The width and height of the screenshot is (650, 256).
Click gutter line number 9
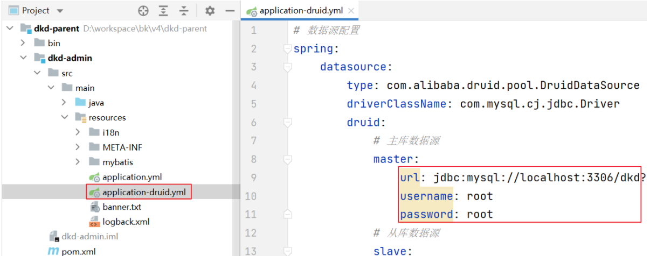coord(253,178)
